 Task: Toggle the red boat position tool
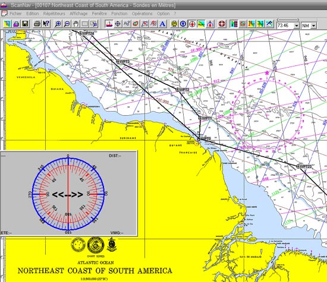coord(109,24)
